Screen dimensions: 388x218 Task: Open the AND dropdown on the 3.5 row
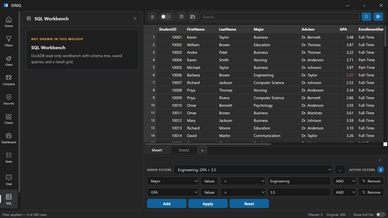[x=344, y=192]
